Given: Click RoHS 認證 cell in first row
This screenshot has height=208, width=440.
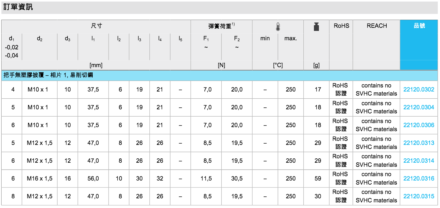Looking at the screenshot, I should pyautogui.click(x=341, y=90).
